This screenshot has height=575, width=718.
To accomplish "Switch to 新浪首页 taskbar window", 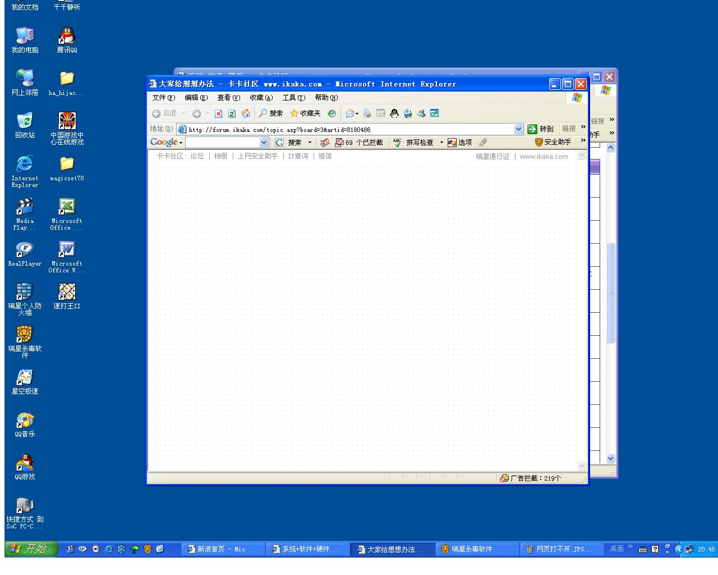I will 224,549.
